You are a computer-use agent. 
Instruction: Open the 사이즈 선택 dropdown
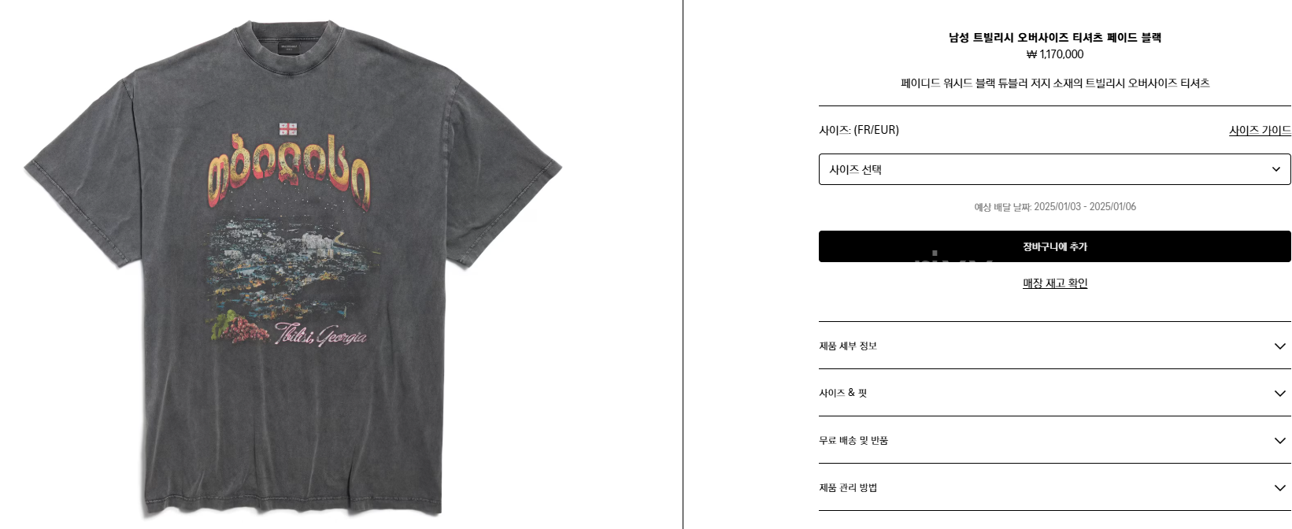(1054, 169)
